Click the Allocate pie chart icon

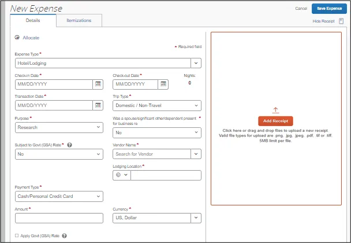click(17, 38)
